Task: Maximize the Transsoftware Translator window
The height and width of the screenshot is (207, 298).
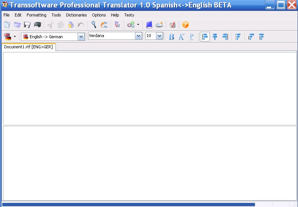Action: click(281, 5)
